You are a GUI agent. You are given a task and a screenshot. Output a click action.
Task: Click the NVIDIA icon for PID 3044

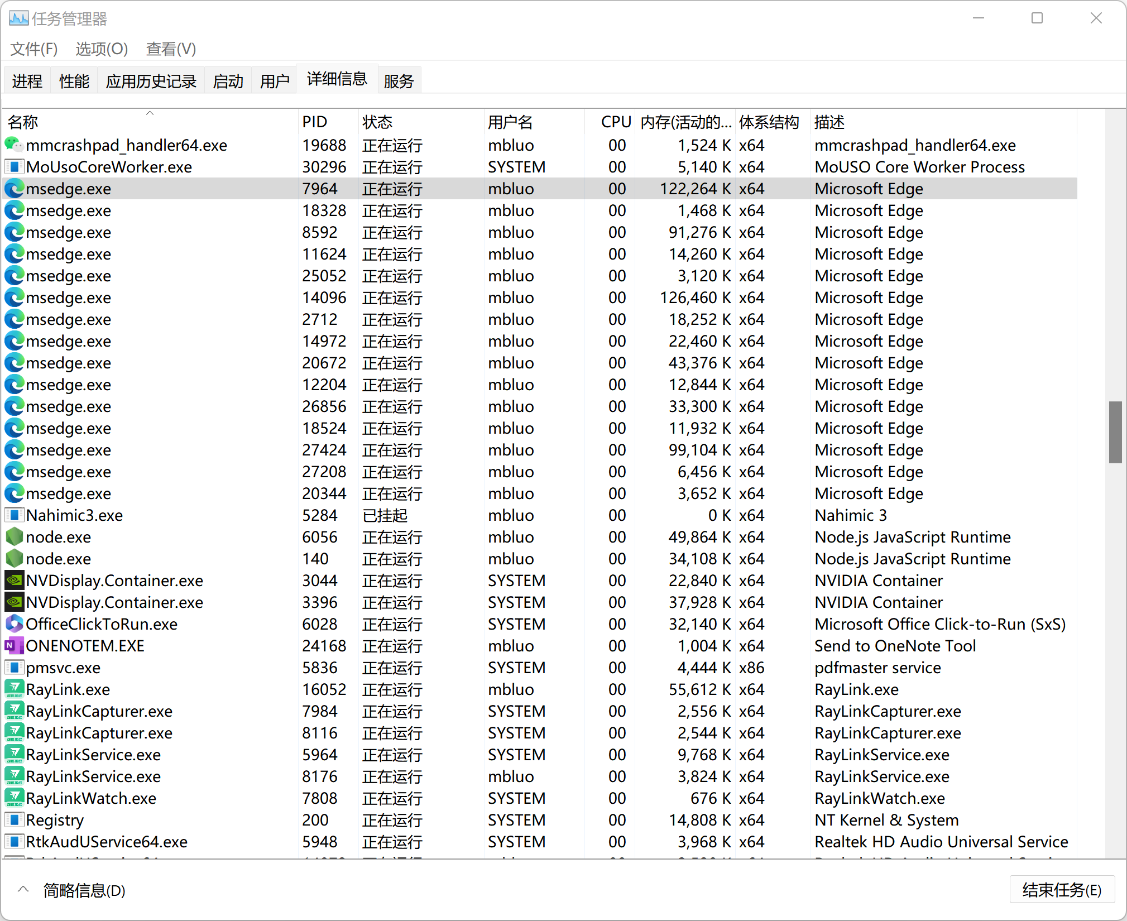(14, 581)
